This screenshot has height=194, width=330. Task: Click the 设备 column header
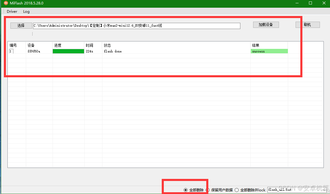point(39,45)
